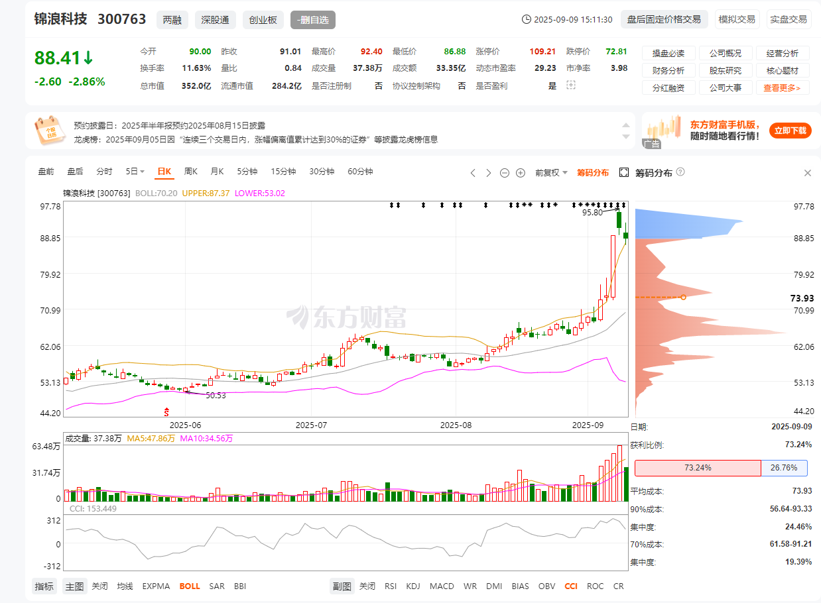Toggle fullscreen chart icon
Screen dimensions: 821x603
pos(623,172)
